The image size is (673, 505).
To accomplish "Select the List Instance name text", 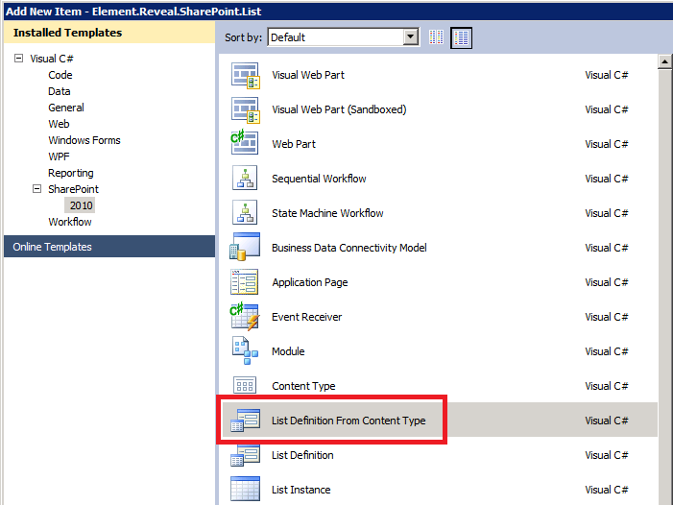I will (x=300, y=490).
